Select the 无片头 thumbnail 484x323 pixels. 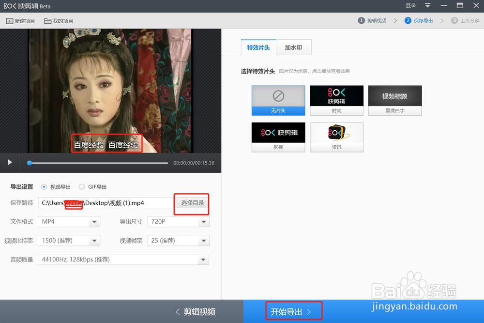click(x=278, y=100)
